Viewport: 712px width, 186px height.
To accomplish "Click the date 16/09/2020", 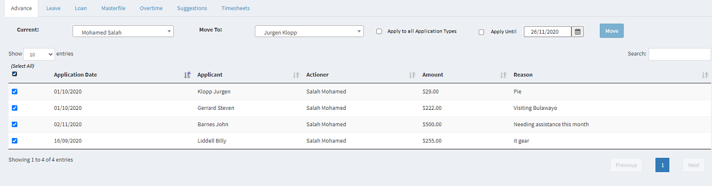I will (x=68, y=140).
